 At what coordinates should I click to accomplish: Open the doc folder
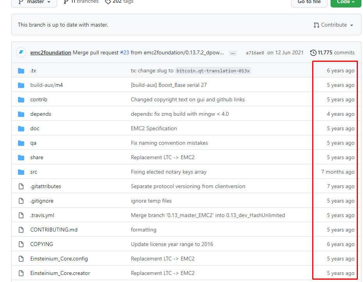(x=35, y=128)
